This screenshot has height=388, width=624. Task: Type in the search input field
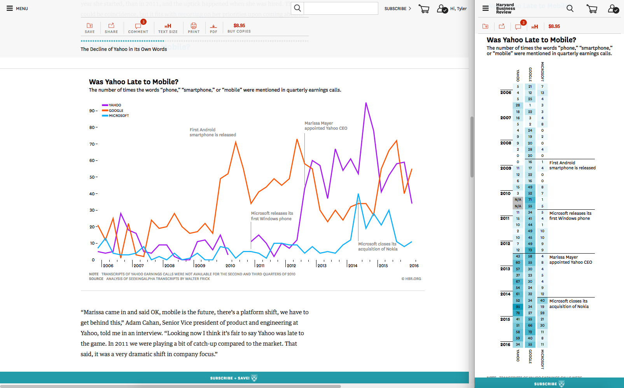click(341, 8)
